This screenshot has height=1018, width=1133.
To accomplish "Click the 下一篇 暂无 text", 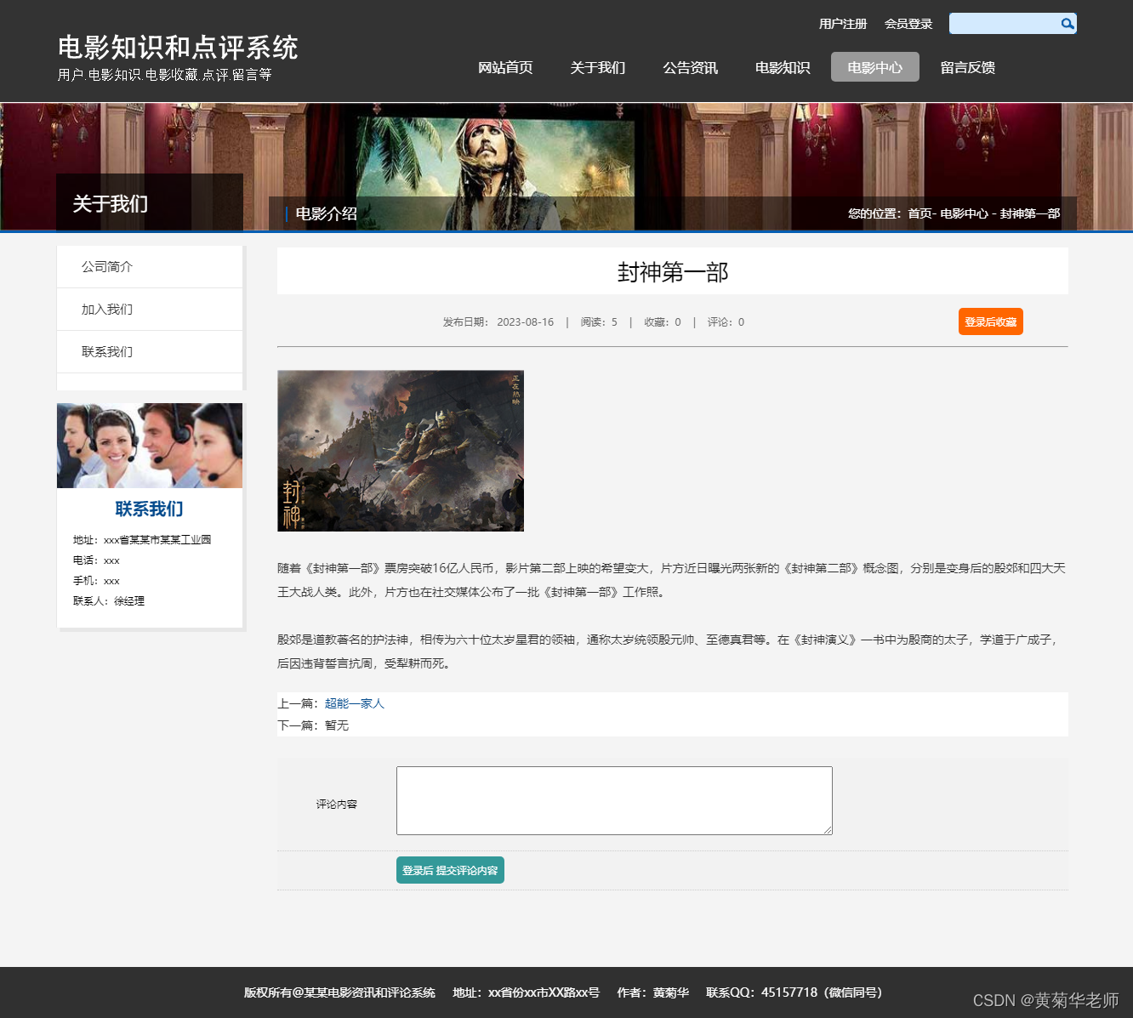I will 313,725.
